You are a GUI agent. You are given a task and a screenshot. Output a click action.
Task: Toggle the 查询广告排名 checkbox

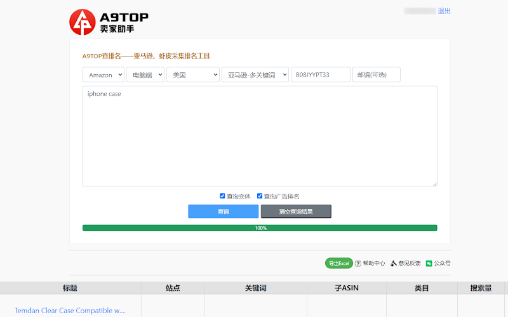click(x=260, y=196)
